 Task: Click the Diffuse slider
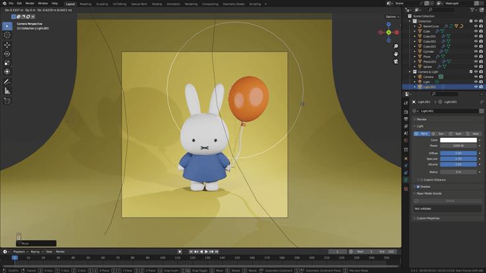click(x=458, y=153)
